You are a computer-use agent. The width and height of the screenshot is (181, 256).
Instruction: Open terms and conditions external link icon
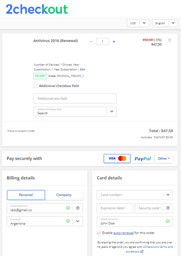(142, 252)
